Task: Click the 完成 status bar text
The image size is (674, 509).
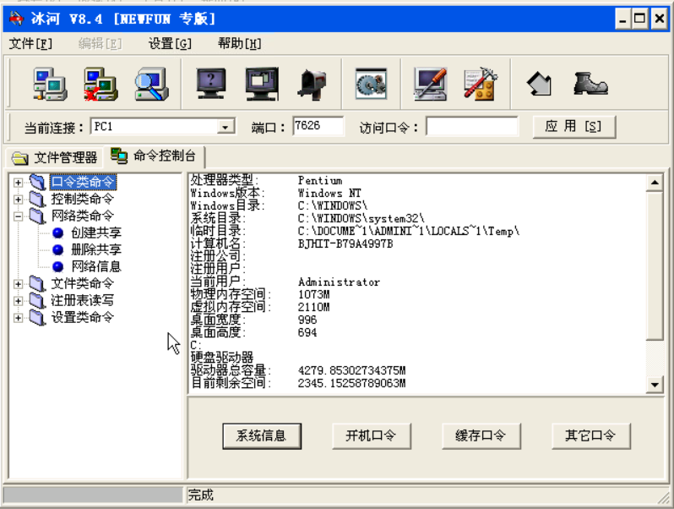Action: click(200, 495)
